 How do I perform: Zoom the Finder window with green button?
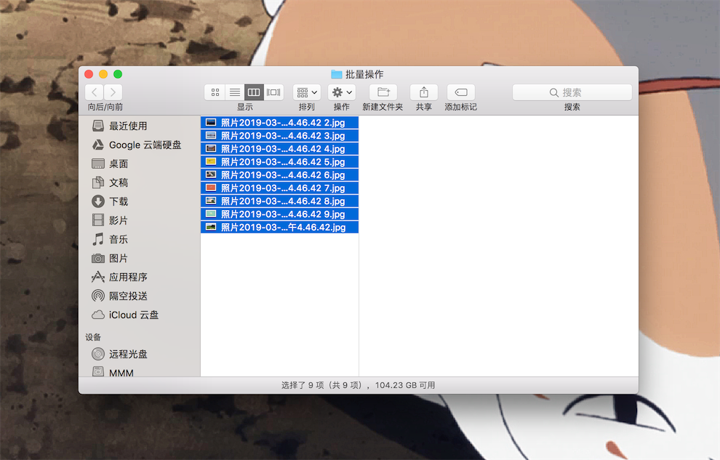tap(118, 74)
